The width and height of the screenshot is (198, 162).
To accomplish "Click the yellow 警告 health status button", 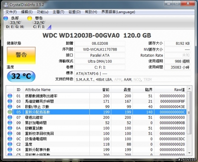I will click(x=21, y=55).
